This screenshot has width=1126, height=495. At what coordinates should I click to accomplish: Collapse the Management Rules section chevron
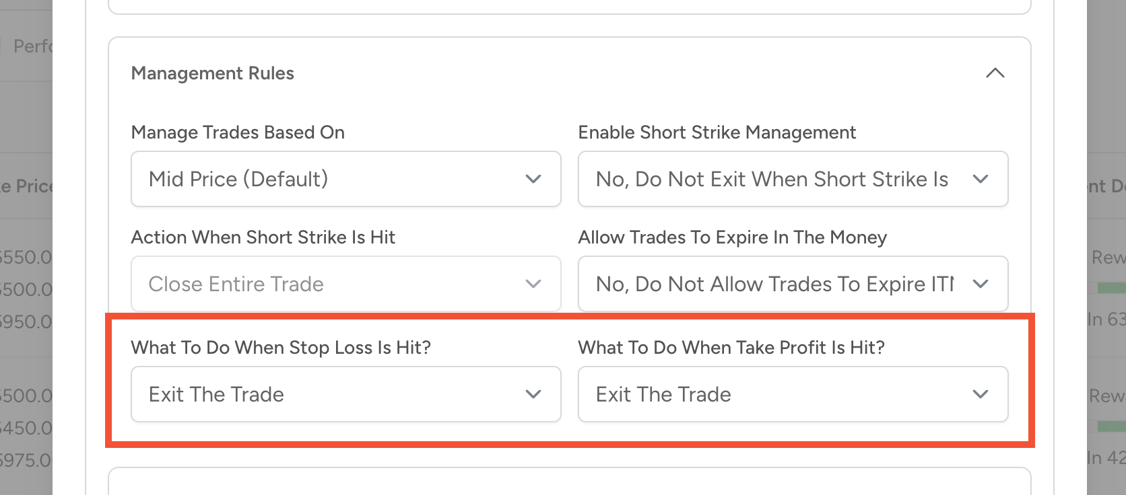995,73
